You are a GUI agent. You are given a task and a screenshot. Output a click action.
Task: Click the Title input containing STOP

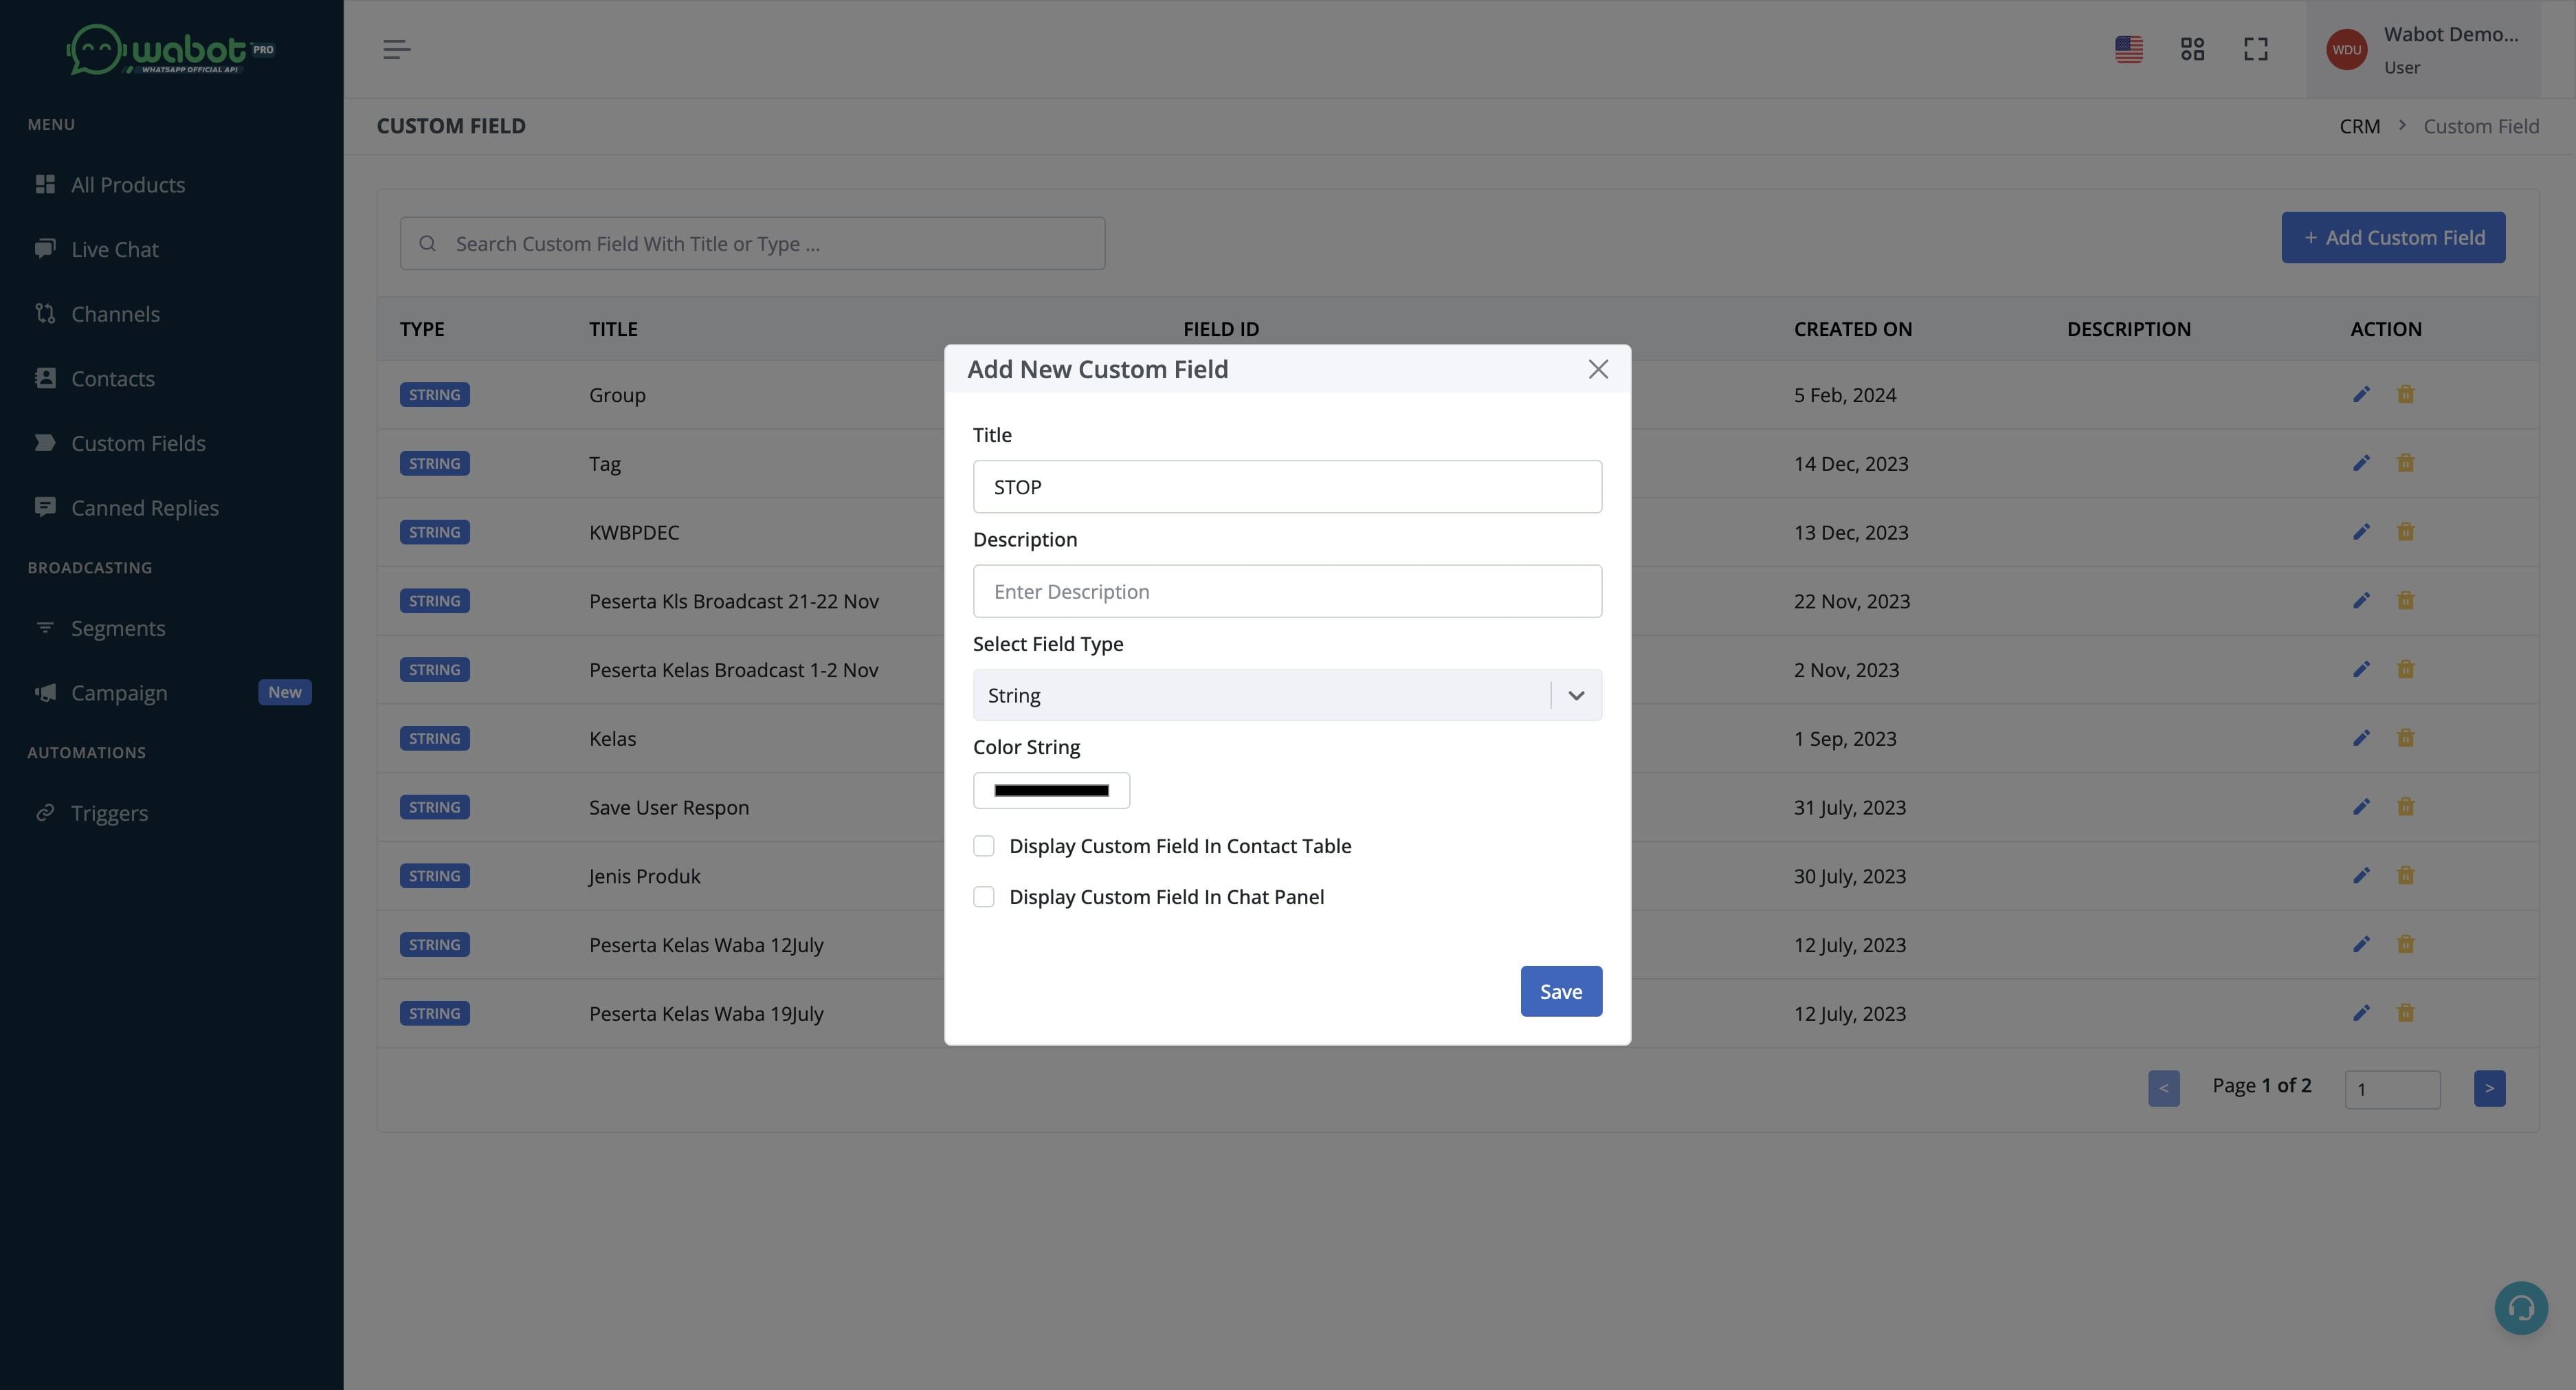1287,487
